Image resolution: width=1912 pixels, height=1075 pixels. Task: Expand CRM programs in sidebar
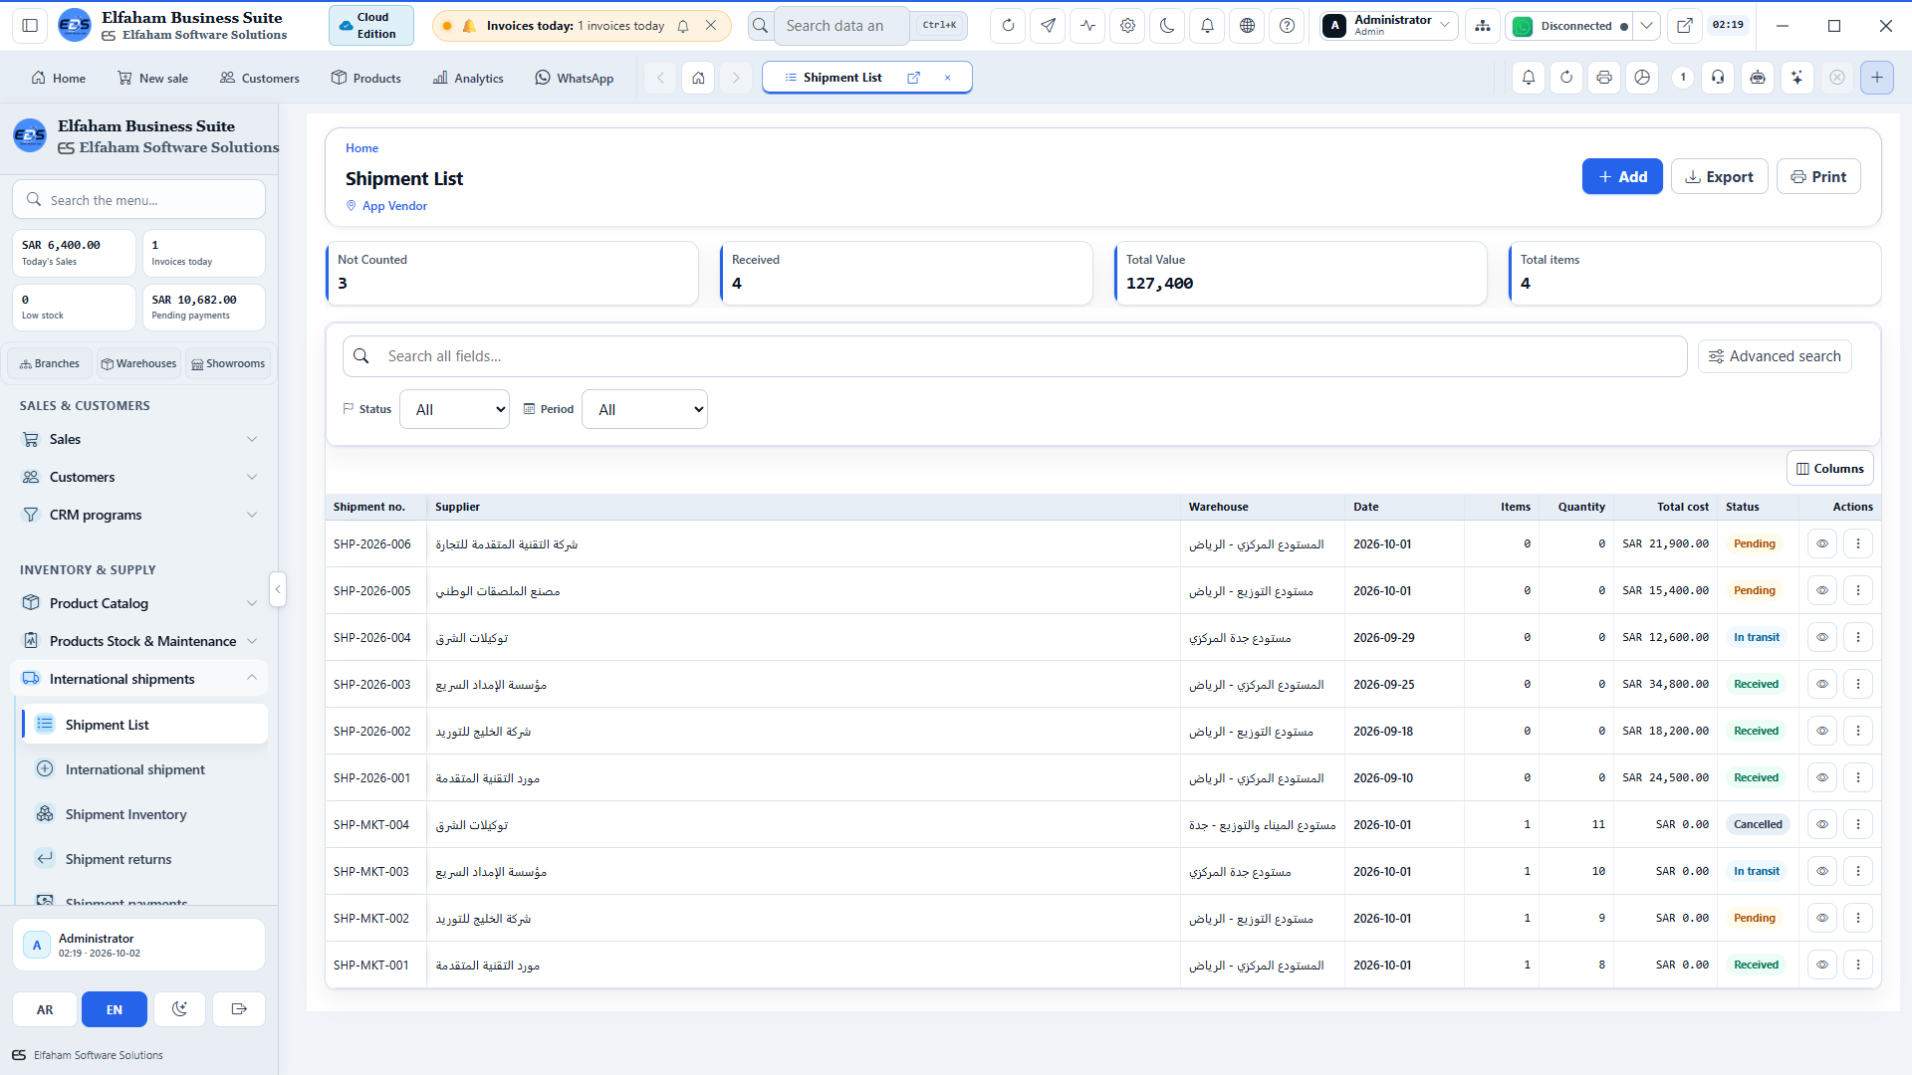pyautogui.click(x=139, y=515)
